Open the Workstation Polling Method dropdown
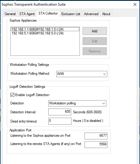 point(82,74)
